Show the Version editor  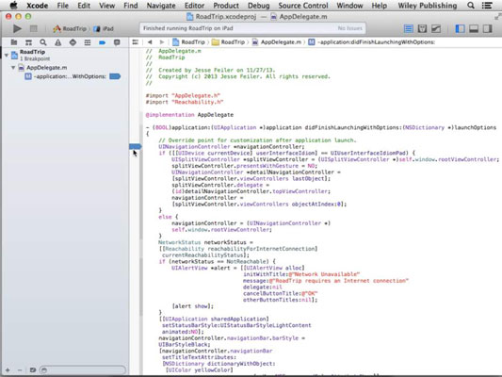point(436,29)
